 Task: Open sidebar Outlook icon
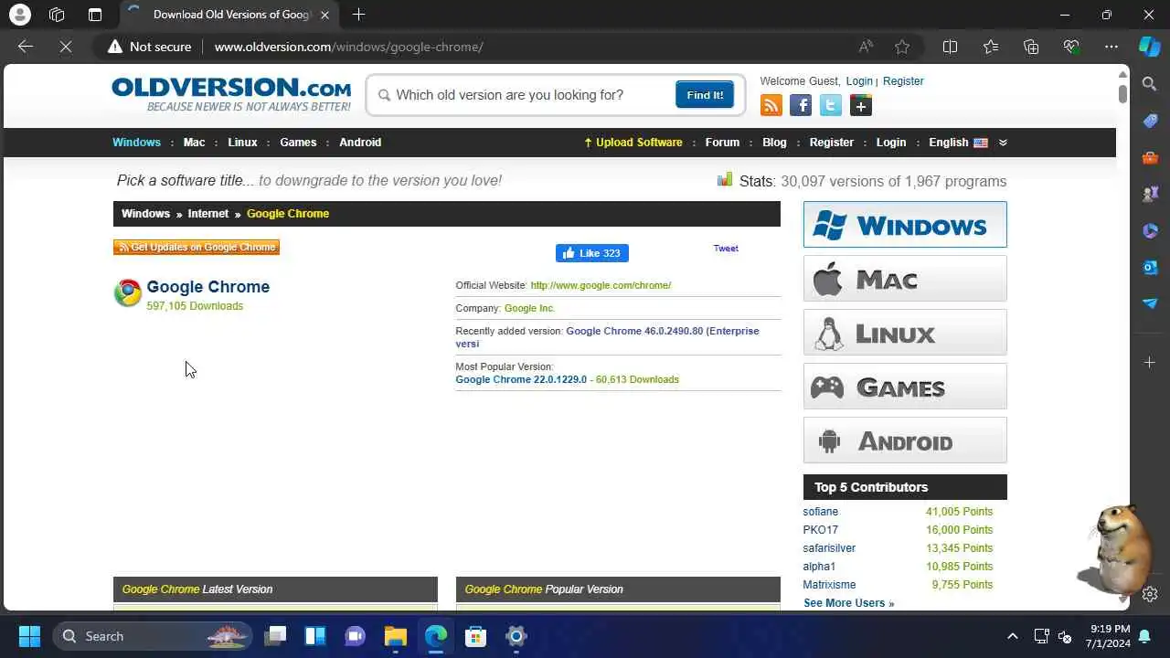tap(1150, 267)
